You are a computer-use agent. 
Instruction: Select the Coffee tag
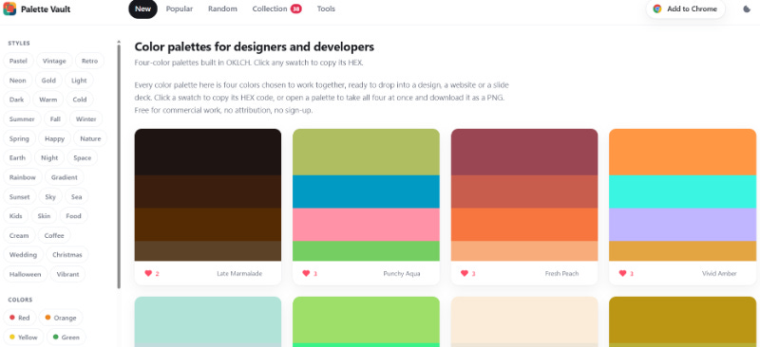click(x=54, y=235)
